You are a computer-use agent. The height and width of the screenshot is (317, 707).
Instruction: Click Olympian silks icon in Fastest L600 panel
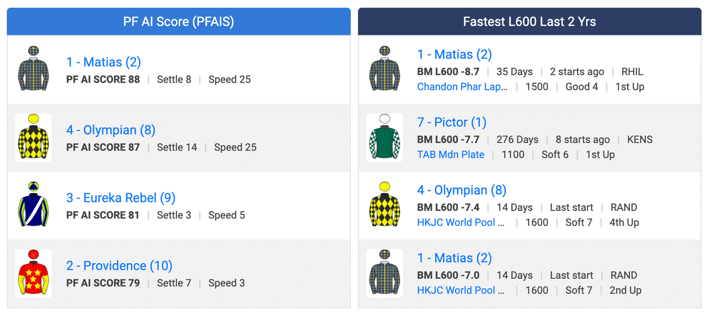tap(384, 206)
